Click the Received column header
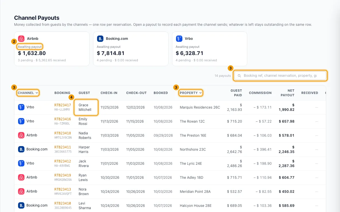The image size is (340, 212). [310, 93]
